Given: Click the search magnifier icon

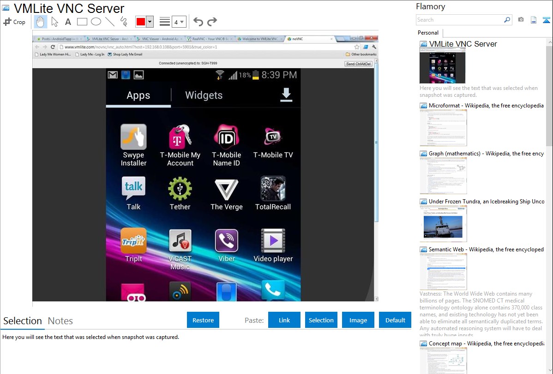Looking at the screenshot, I should 507,20.
